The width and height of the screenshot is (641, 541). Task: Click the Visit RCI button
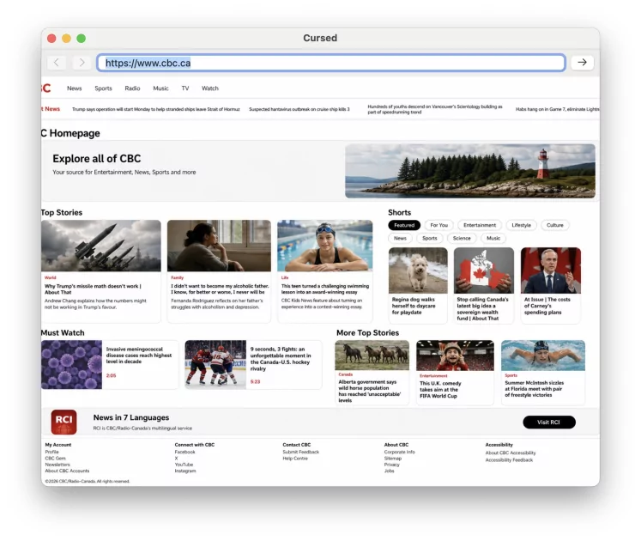(549, 422)
